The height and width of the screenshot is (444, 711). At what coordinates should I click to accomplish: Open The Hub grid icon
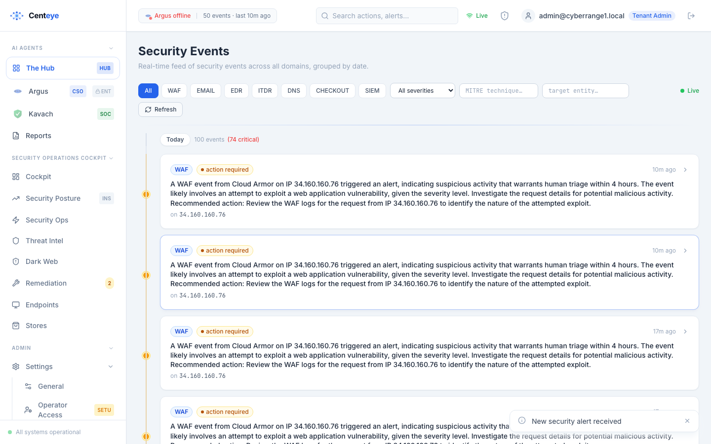(x=16, y=68)
